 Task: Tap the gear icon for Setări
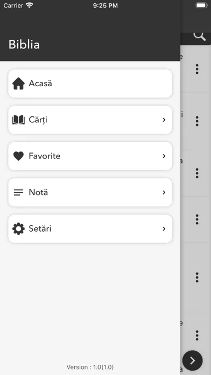(x=18, y=229)
